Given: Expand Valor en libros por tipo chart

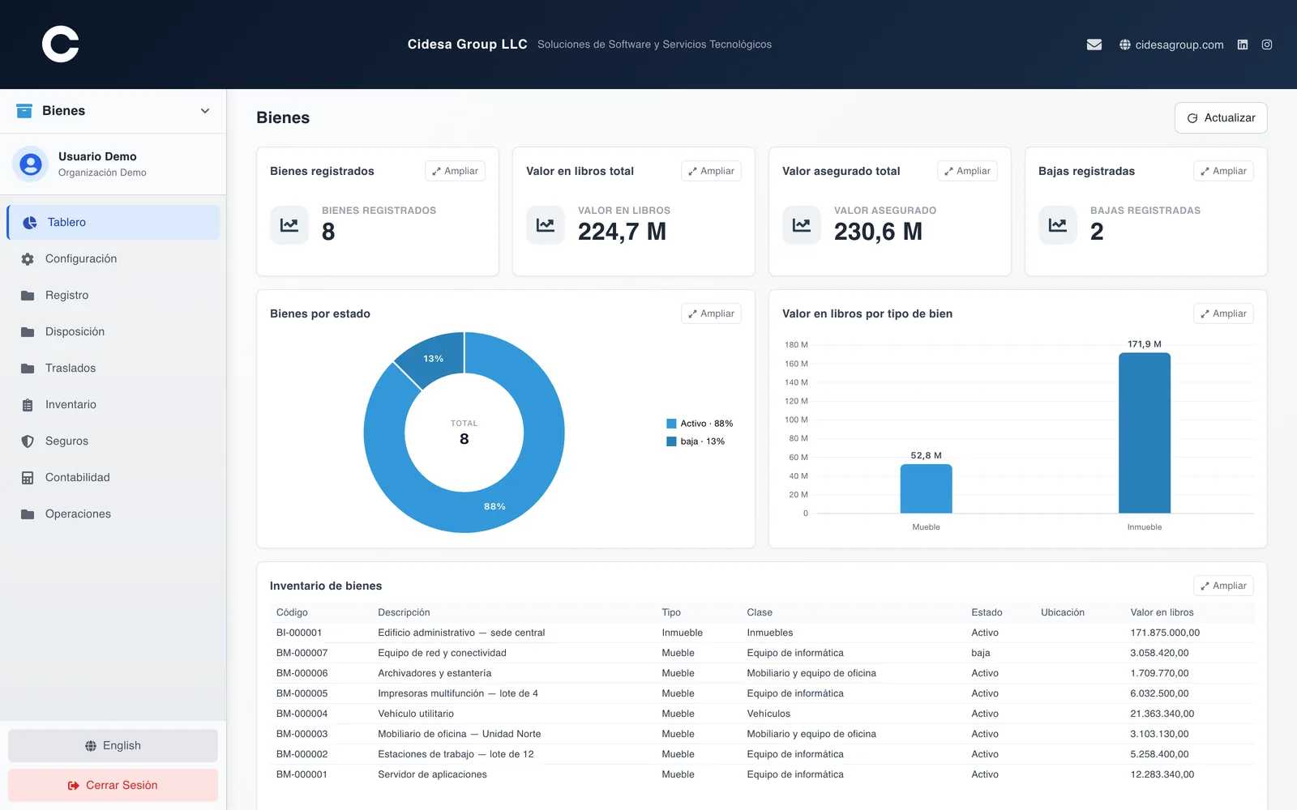Looking at the screenshot, I should click(x=1223, y=313).
